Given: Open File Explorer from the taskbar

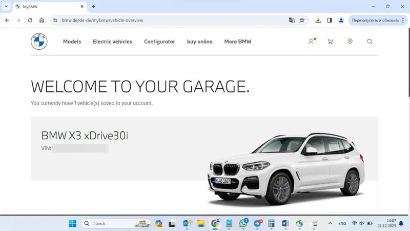Looking at the screenshot, I should click(x=201, y=223).
